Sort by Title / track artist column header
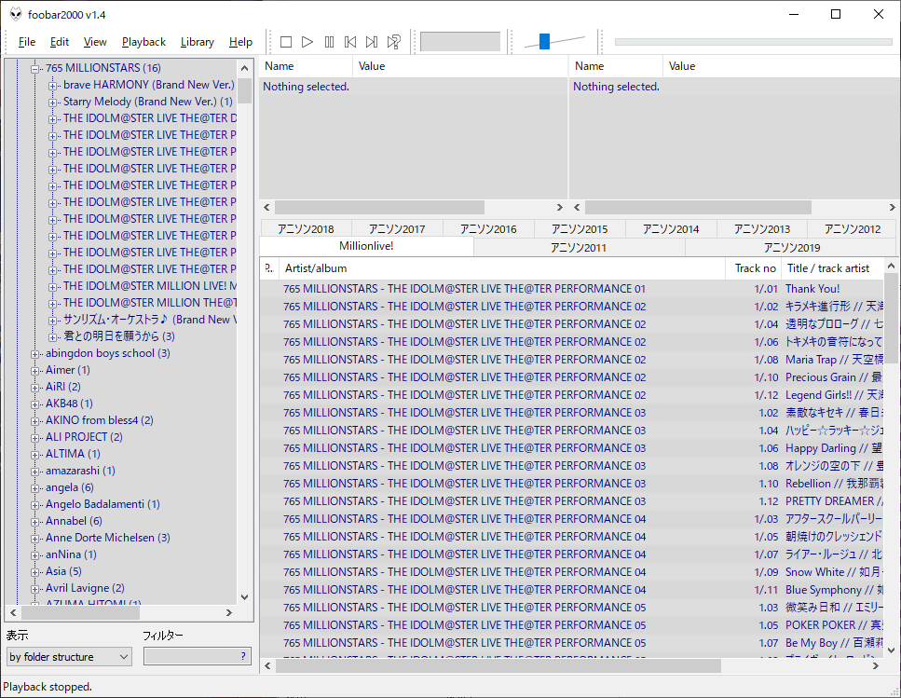Screen dimensions: 901x698 coord(833,268)
